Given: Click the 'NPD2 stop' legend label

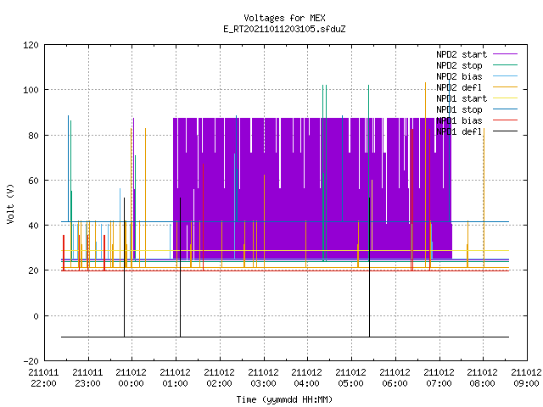Looking at the screenshot, I should (x=459, y=65).
